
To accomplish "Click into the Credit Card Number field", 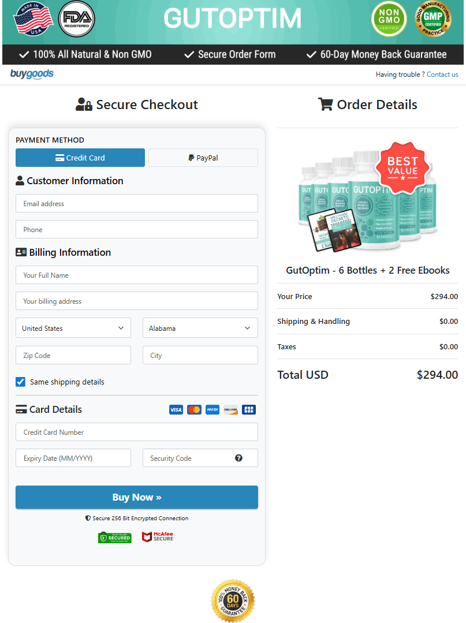I will pos(137,432).
